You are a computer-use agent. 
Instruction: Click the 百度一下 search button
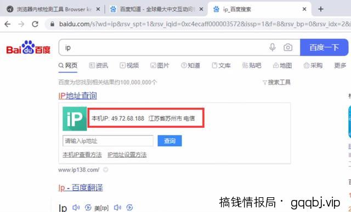(x=324, y=47)
